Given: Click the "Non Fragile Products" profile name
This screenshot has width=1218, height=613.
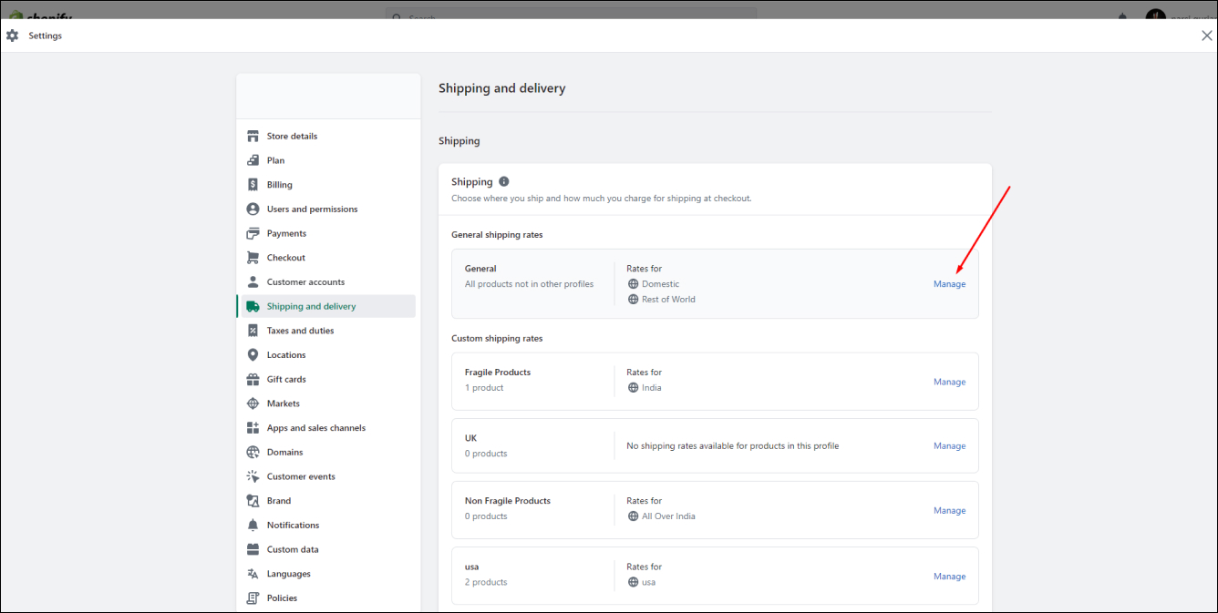Looking at the screenshot, I should point(508,501).
